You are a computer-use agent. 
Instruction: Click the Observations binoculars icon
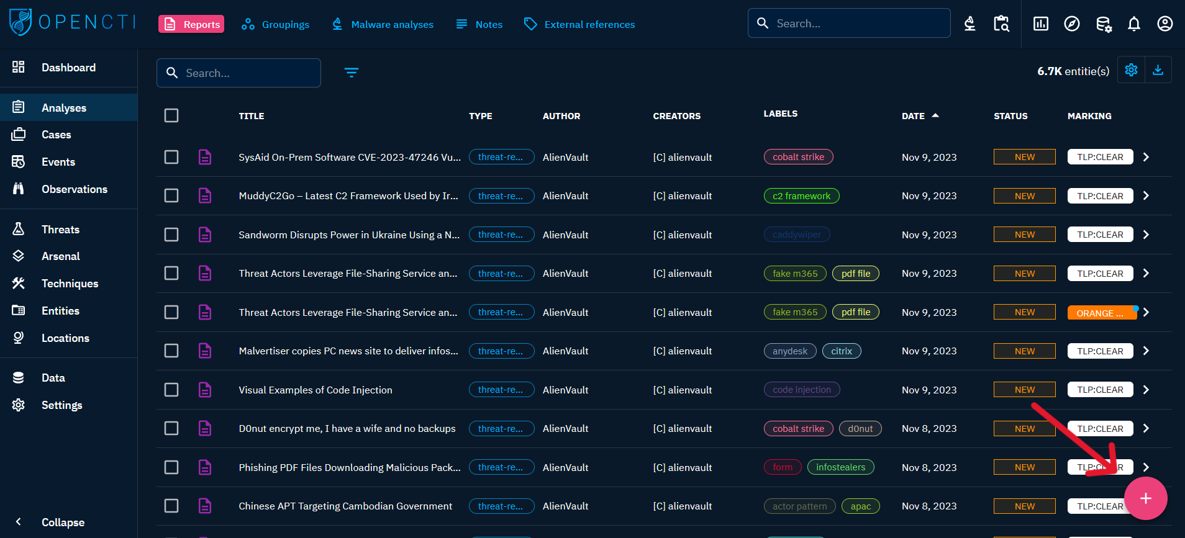19,189
